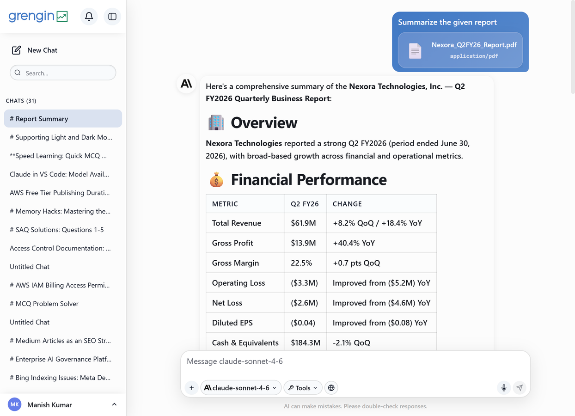
Task: Open the AWS Free Tier Publishing chat
Action: tap(63, 193)
